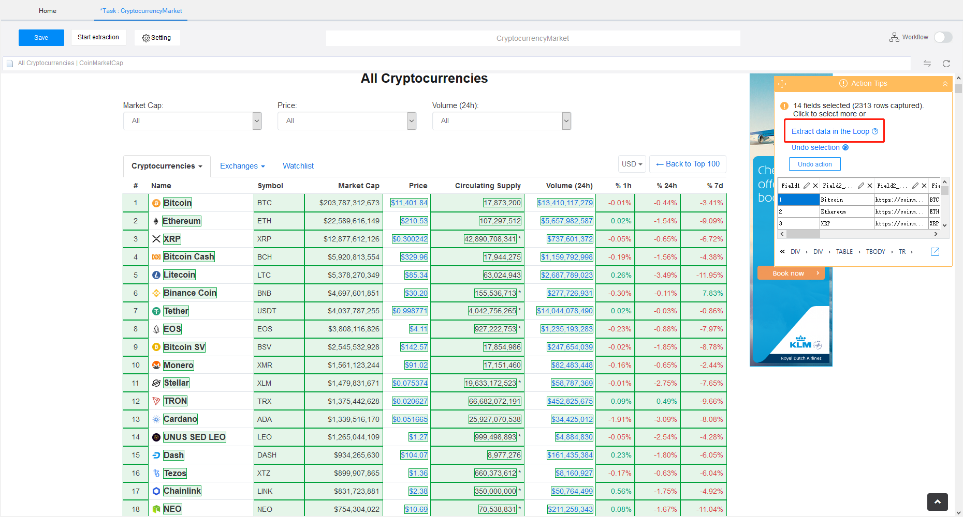The image size is (963, 517).
Task: Click the Bitcoin coin logo
Action: [x=156, y=203]
